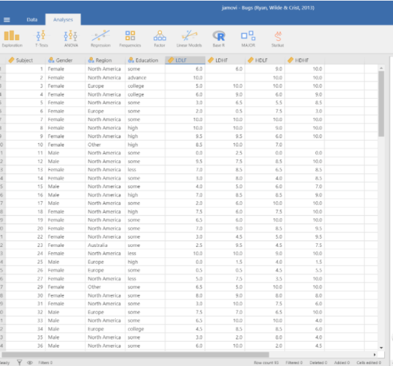Open the Factor analysis menu
The height and width of the screenshot is (366, 393).
point(160,38)
